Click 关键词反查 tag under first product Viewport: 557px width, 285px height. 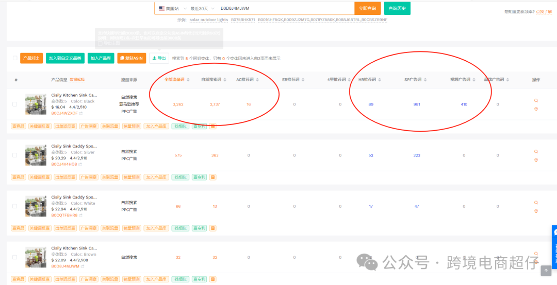(x=40, y=126)
